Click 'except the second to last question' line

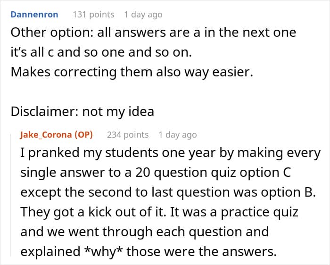(x=168, y=192)
